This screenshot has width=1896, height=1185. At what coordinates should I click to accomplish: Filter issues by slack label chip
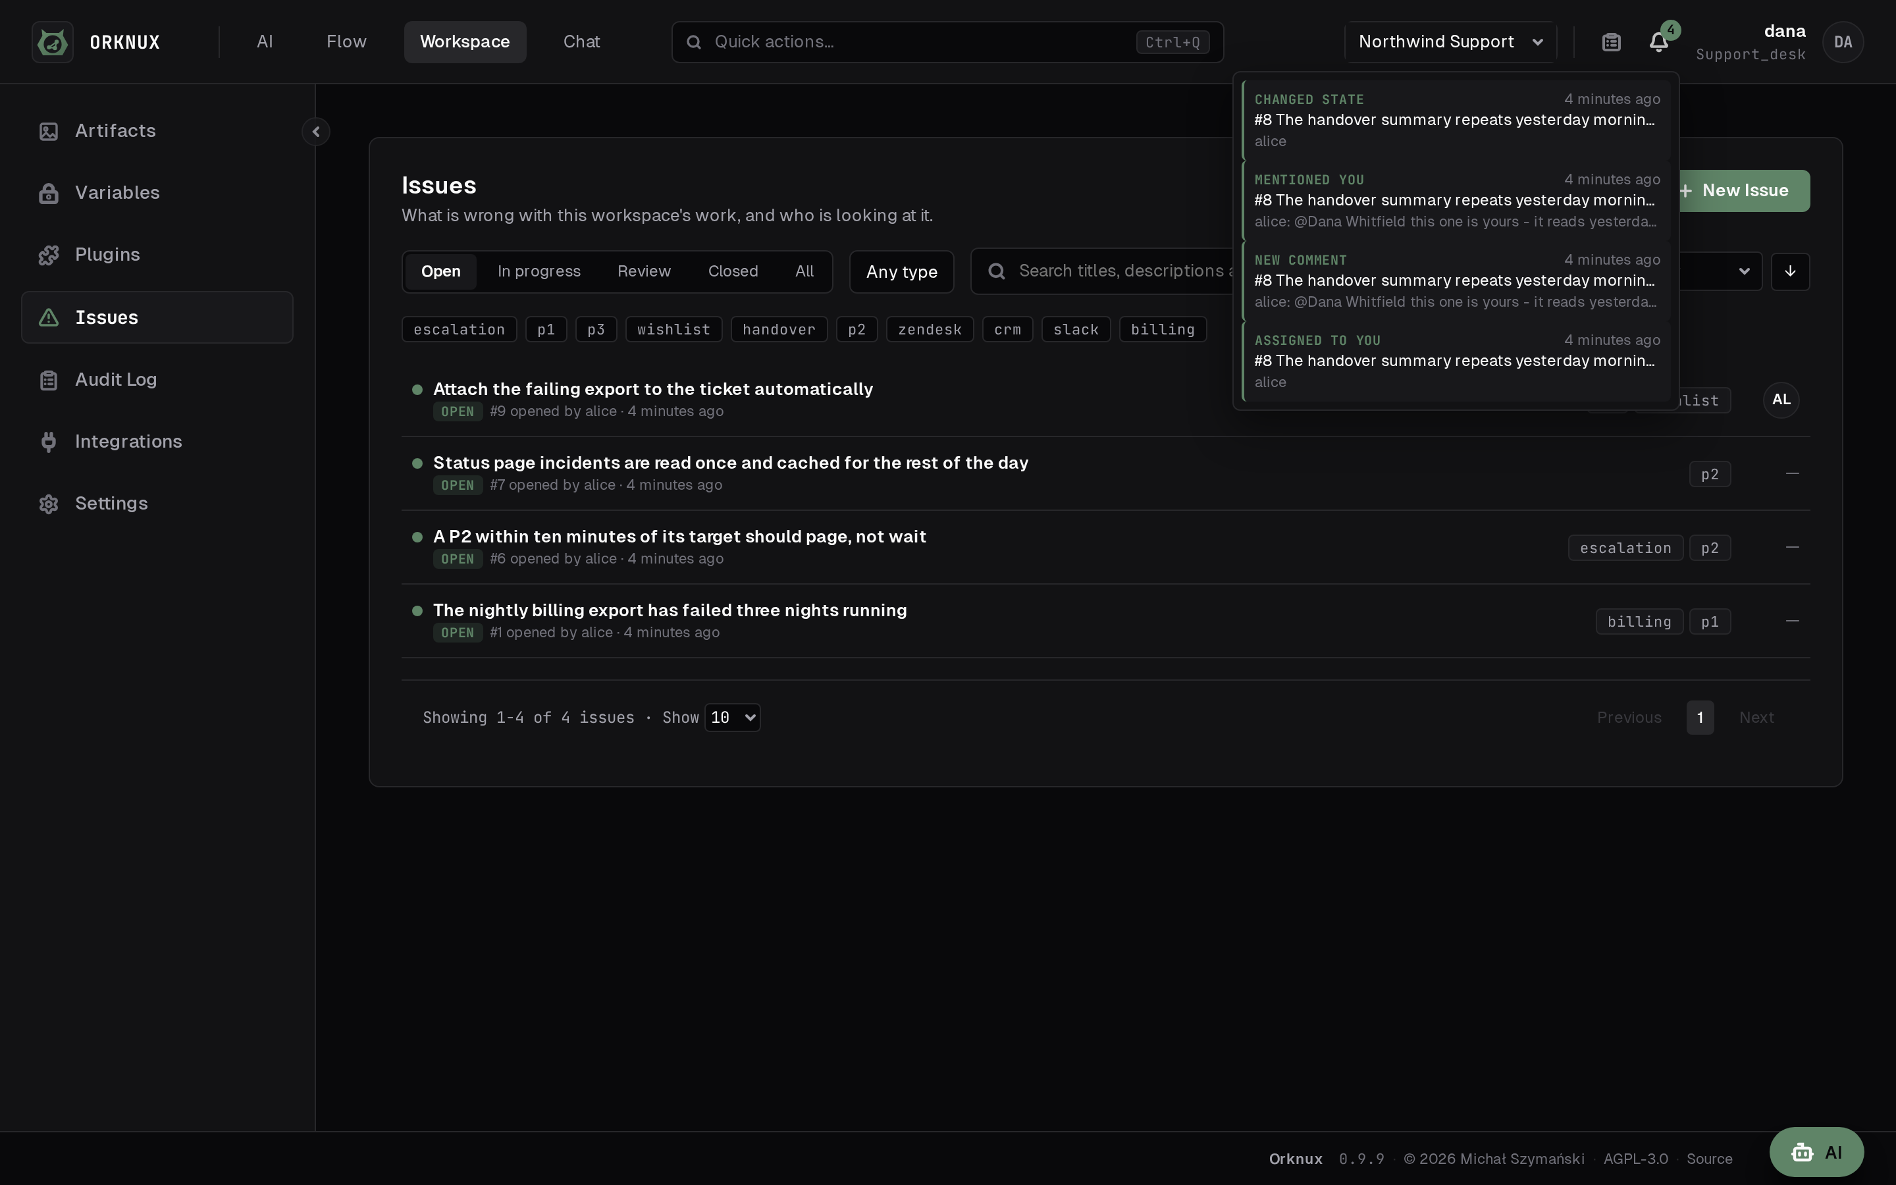click(x=1076, y=329)
